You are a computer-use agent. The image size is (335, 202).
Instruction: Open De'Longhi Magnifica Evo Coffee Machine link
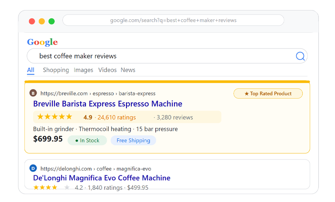pos(102,178)
